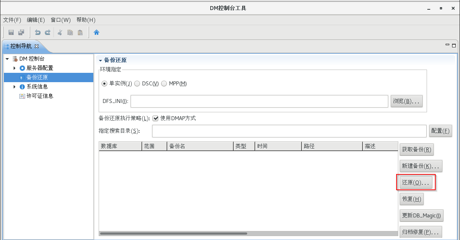The image size is (460, 240).
Task: Toggle the 使用DMAP方式 checkbox
Action: click(155, 118)
